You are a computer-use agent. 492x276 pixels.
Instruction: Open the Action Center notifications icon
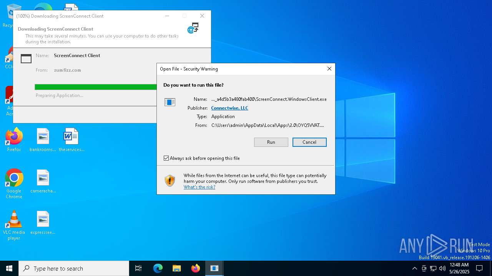click(479, 268)
